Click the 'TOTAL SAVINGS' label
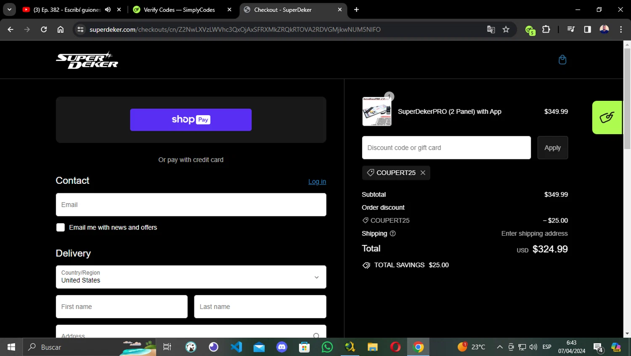Screen dimensions: 631x356 [x=400, y=265]
